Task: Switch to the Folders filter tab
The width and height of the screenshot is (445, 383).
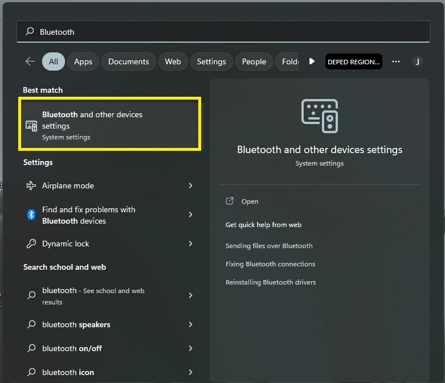Action: pyautogui.click(x=287, y=61)
